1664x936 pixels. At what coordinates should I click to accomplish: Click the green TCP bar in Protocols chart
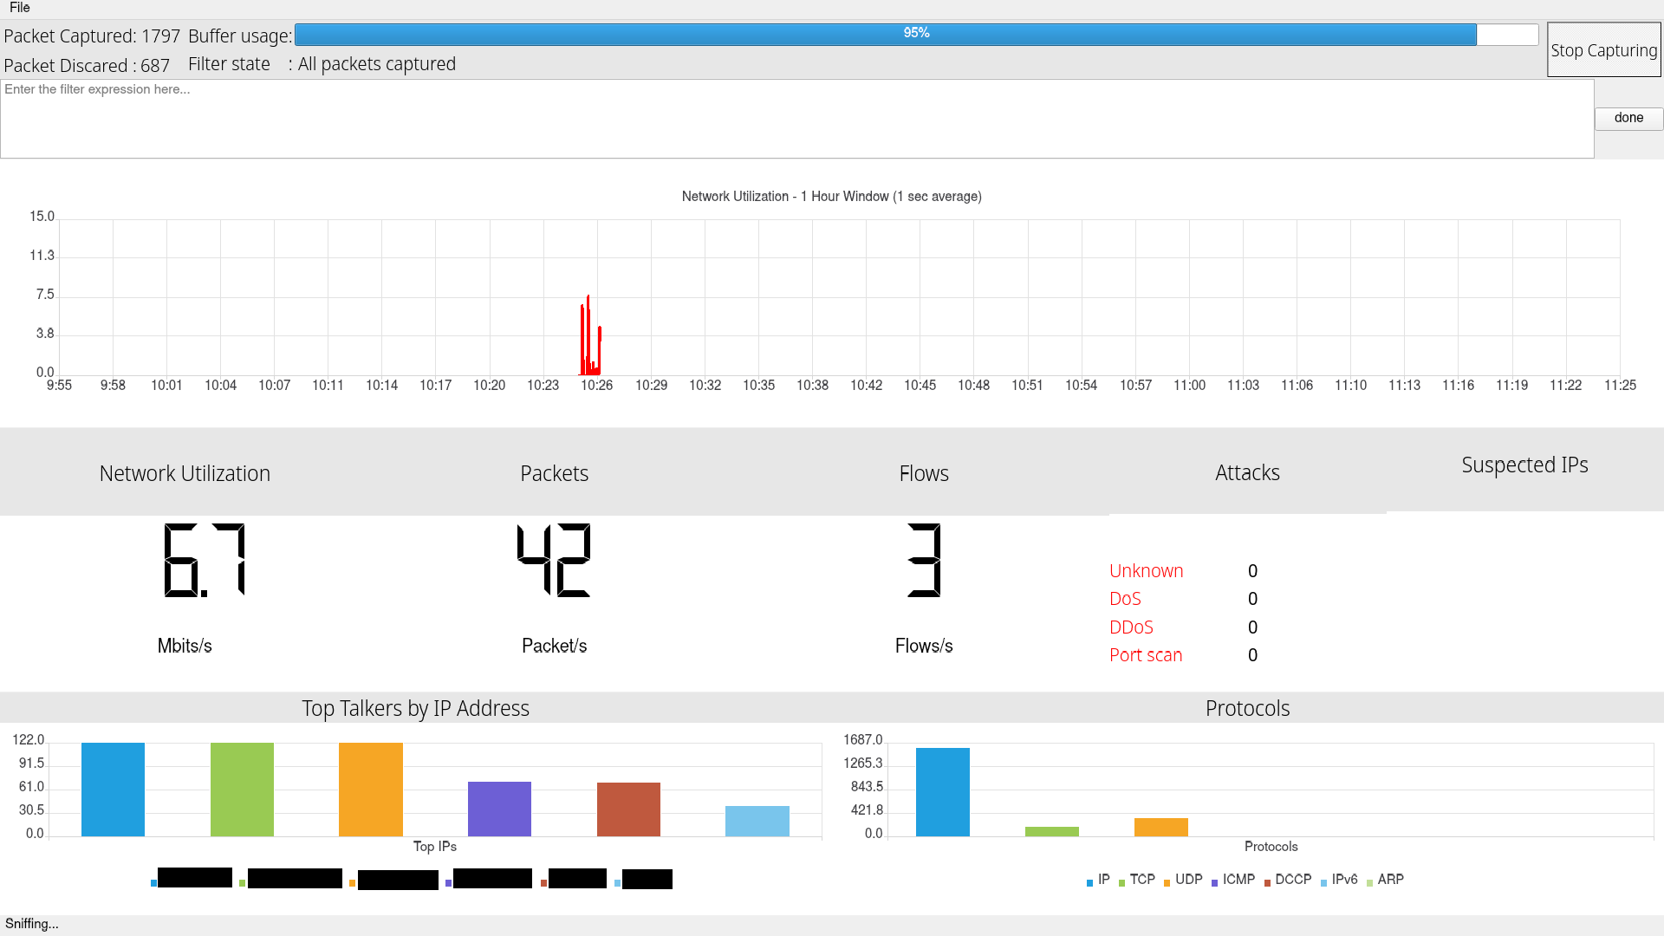[1051, 832]
